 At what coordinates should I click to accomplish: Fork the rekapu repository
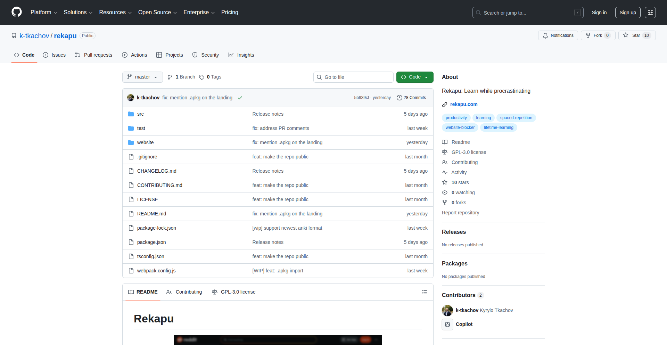point(598,35)
